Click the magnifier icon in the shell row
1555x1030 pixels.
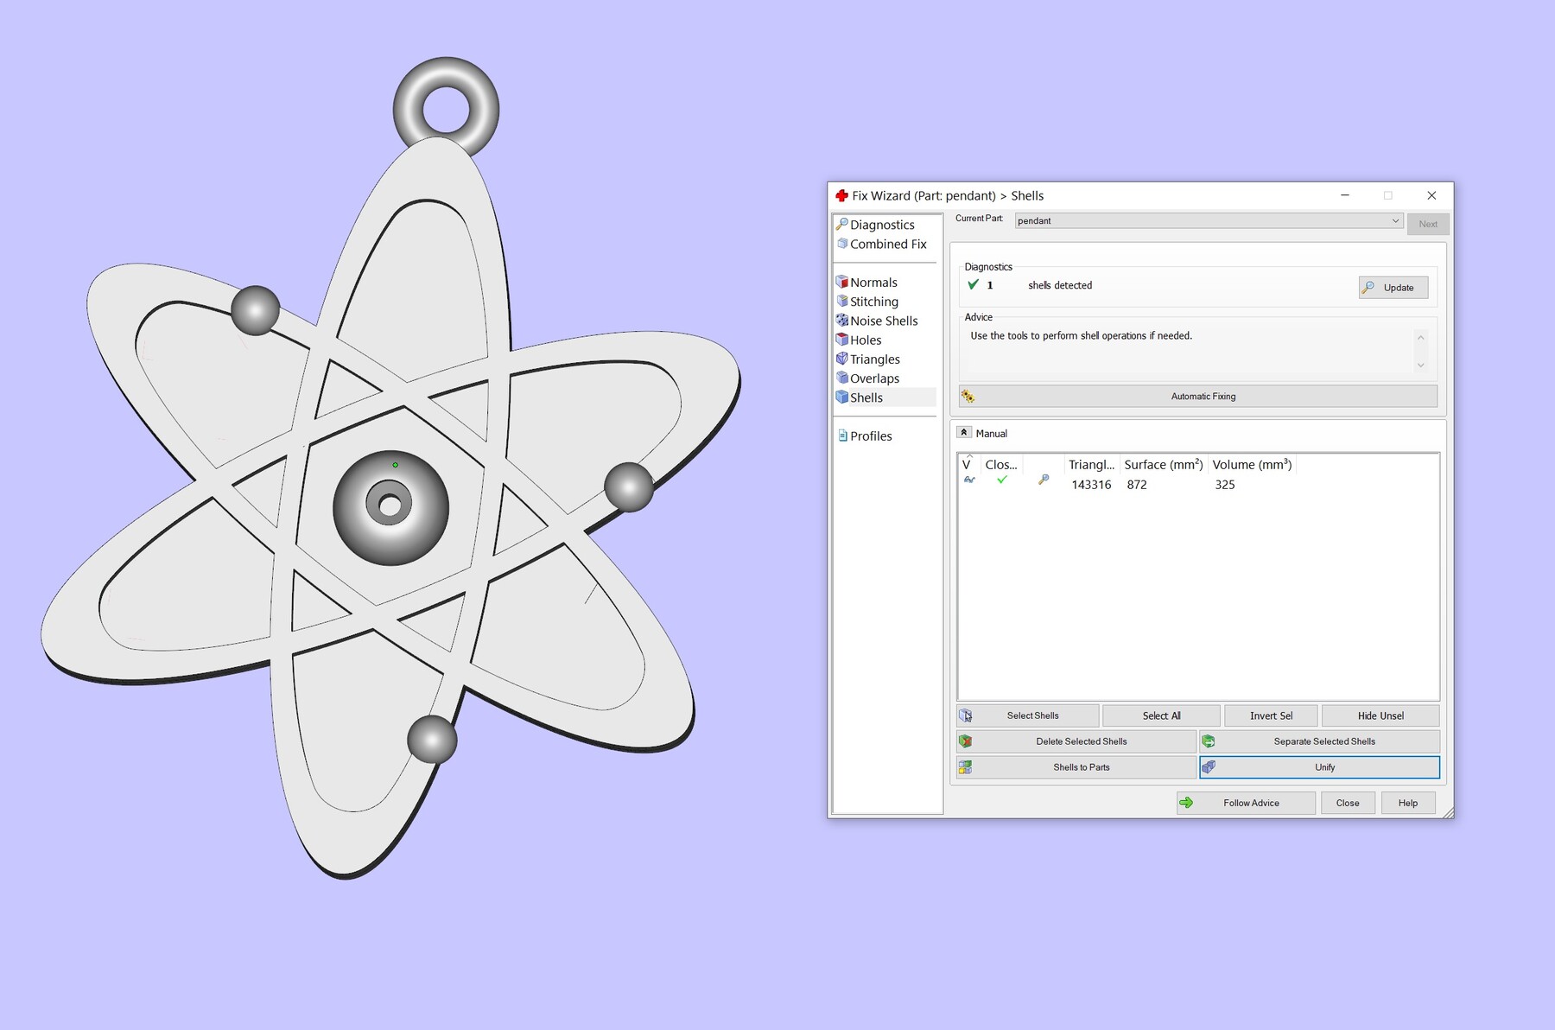pos(1044,480)
